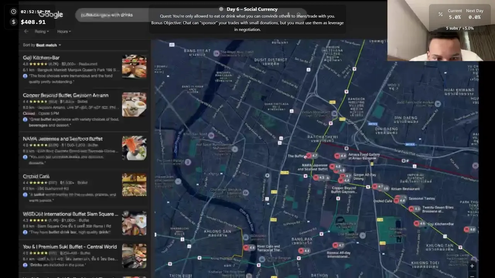Go back using the results back arrow
Image resolution: width=495 pixels, height=278 pixels.
(26, 31)
